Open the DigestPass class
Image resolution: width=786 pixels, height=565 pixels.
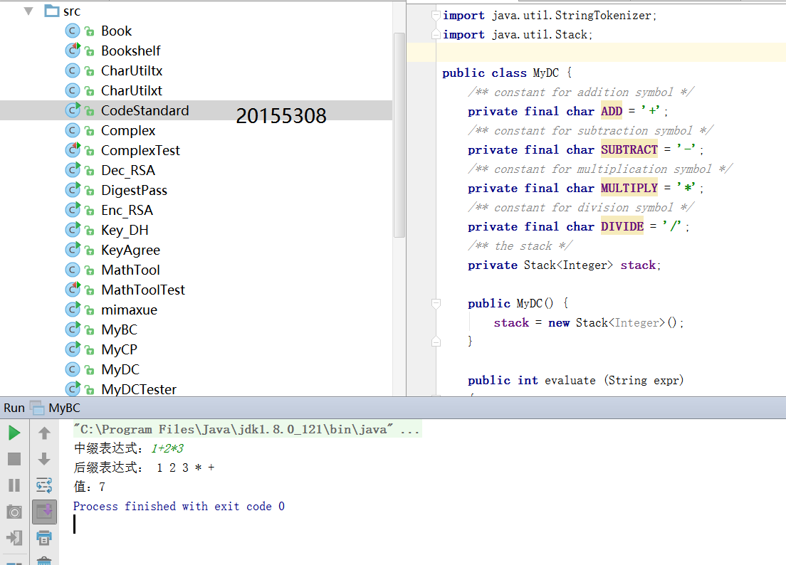point(135,190)
